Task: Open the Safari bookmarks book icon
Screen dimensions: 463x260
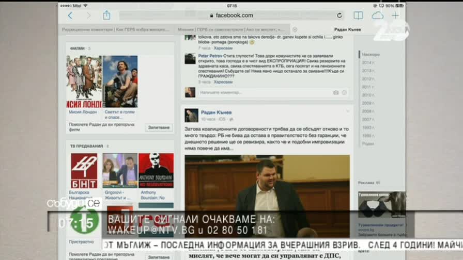Action: click(x=358, y=15)
